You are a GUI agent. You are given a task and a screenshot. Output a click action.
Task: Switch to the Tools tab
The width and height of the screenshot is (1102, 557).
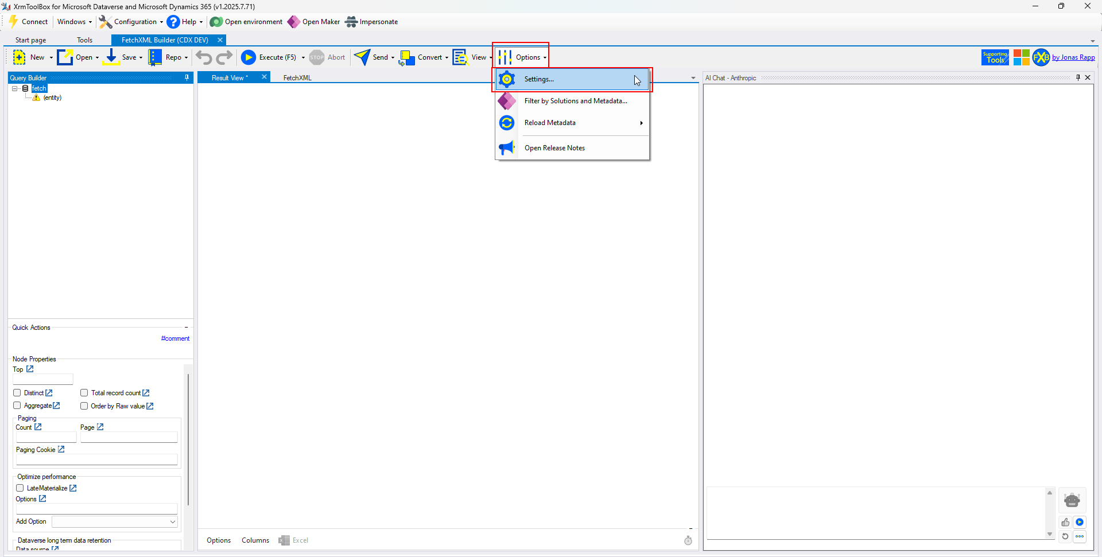85,40
